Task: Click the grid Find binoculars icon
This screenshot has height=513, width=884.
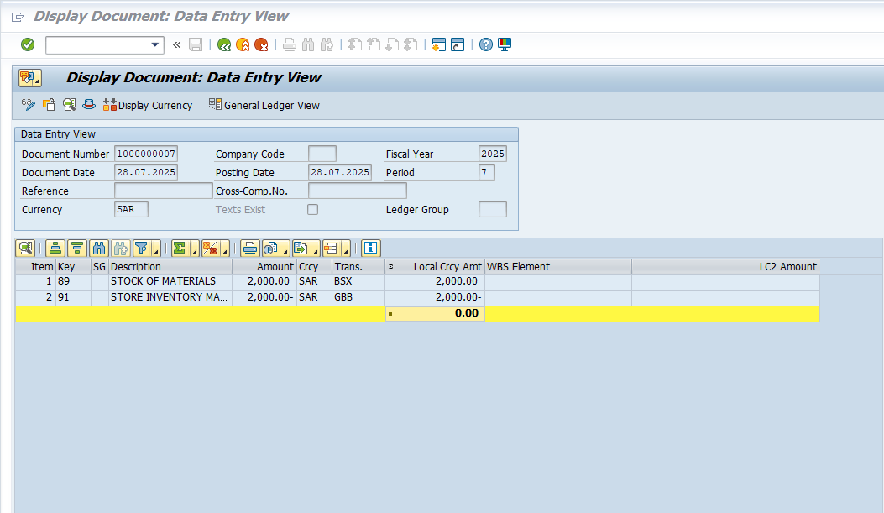Action: pos(99,248)
